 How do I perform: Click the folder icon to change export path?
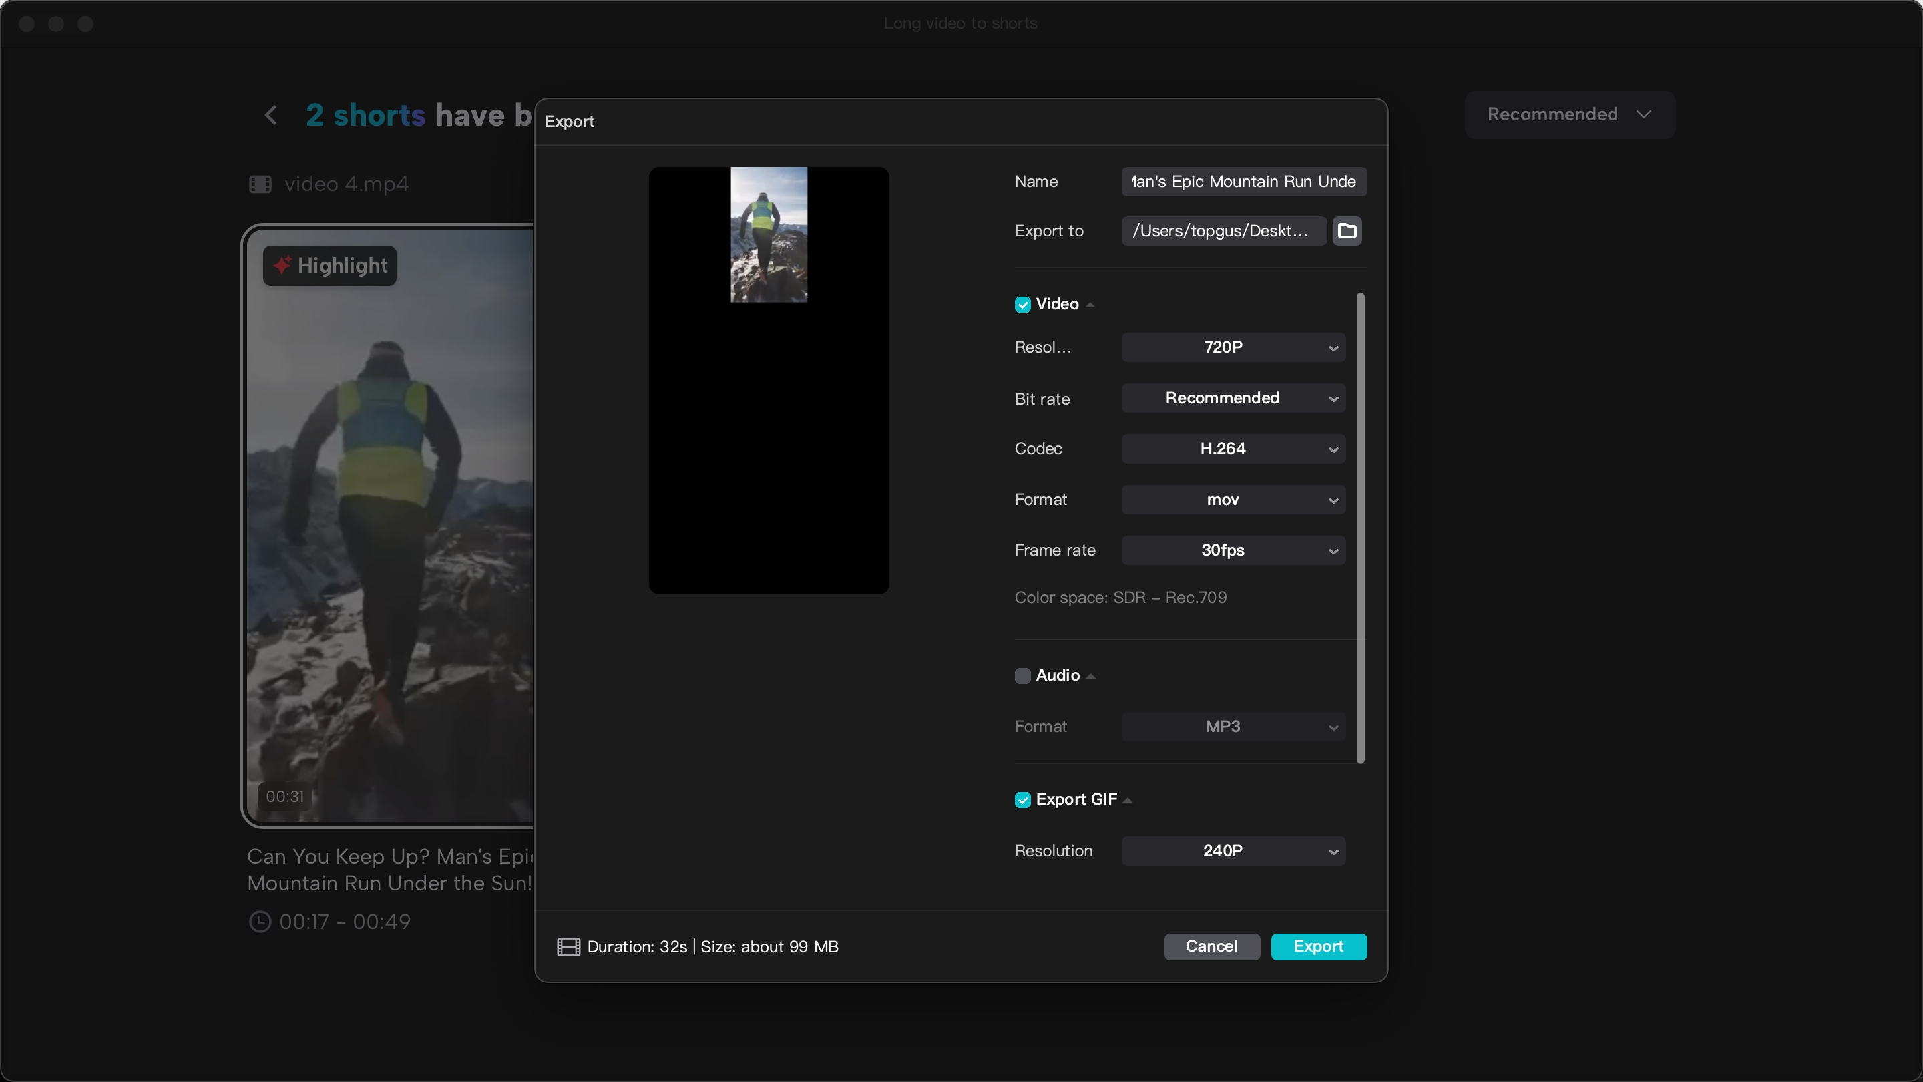coord(1347,231)
